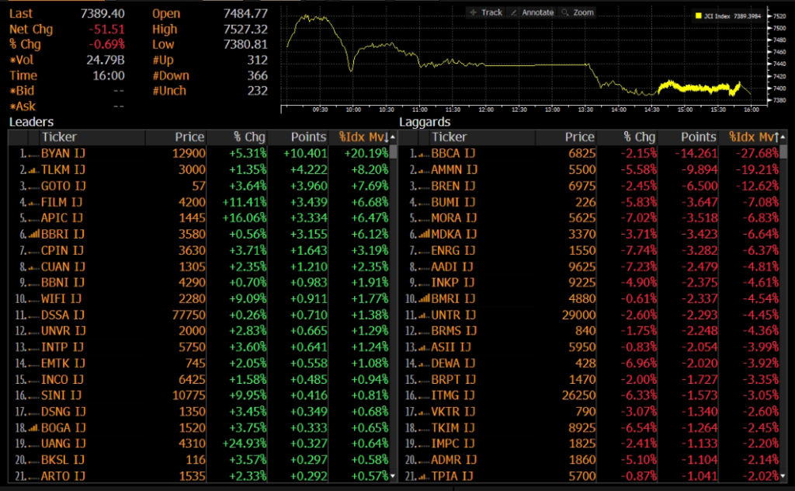
Task: Click the Leaders Ticker column header
Action: (x=59, y=137)
